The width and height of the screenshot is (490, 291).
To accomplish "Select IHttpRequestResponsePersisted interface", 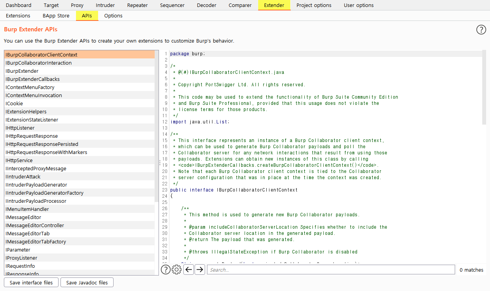I will [79, 144].
